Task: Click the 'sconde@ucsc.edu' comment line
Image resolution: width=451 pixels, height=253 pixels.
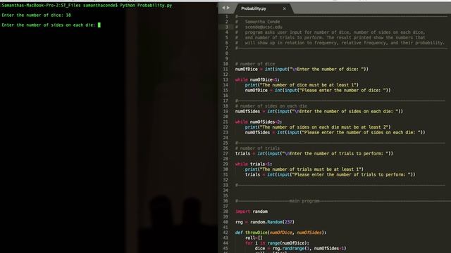Action: [264, 27]
